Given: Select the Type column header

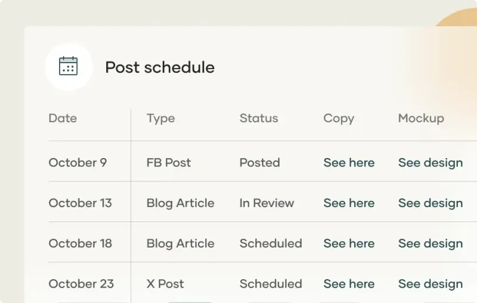Looking at the screenshot, I should tap(160, 119).
